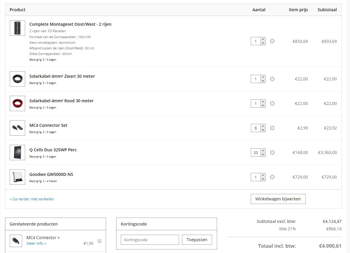Image resolution: width=350 pixels, height=253 pixels.
Task: Delete Goodwe GW5000D-NS from cart
Action: click(272, 177)
